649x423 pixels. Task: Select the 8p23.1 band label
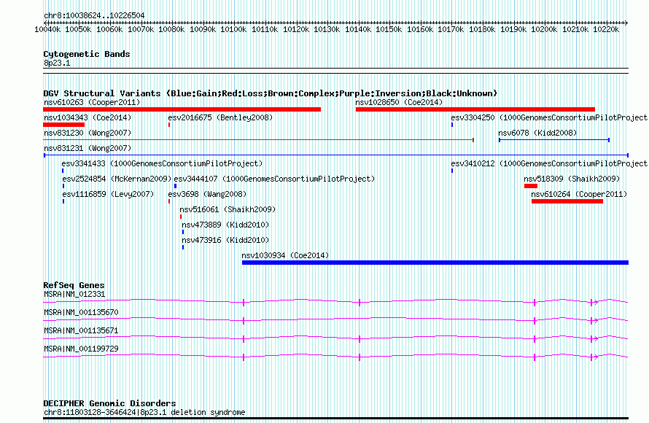57,63
